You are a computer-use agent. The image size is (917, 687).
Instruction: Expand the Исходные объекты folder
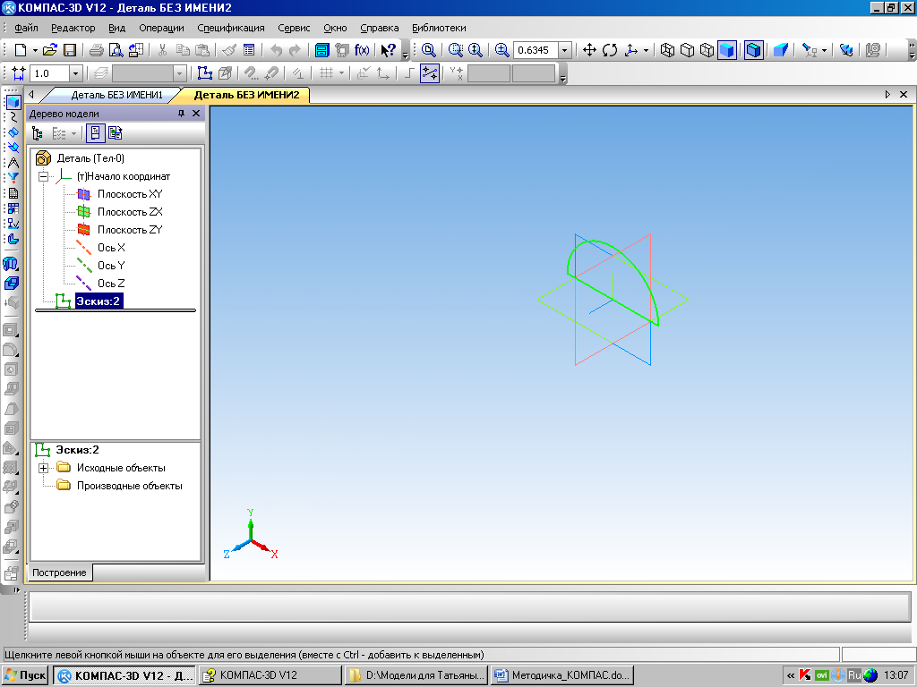point(42,468)
